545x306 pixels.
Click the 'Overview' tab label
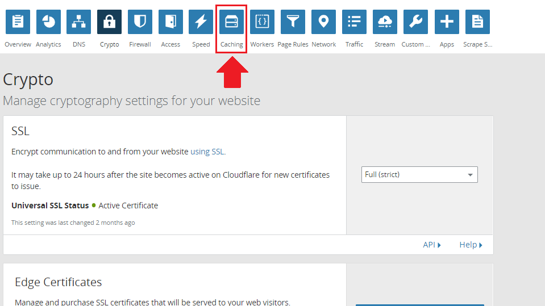(18, 44)
